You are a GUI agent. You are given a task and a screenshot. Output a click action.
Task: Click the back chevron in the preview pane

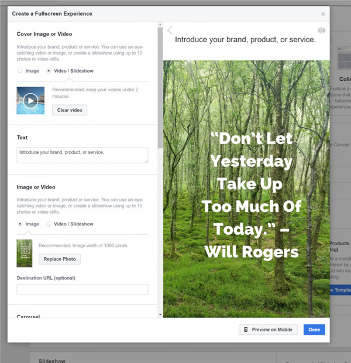170,30
